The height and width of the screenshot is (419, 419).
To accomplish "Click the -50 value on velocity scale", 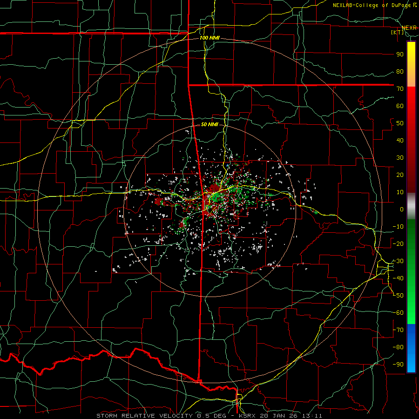I will (398, 296).
